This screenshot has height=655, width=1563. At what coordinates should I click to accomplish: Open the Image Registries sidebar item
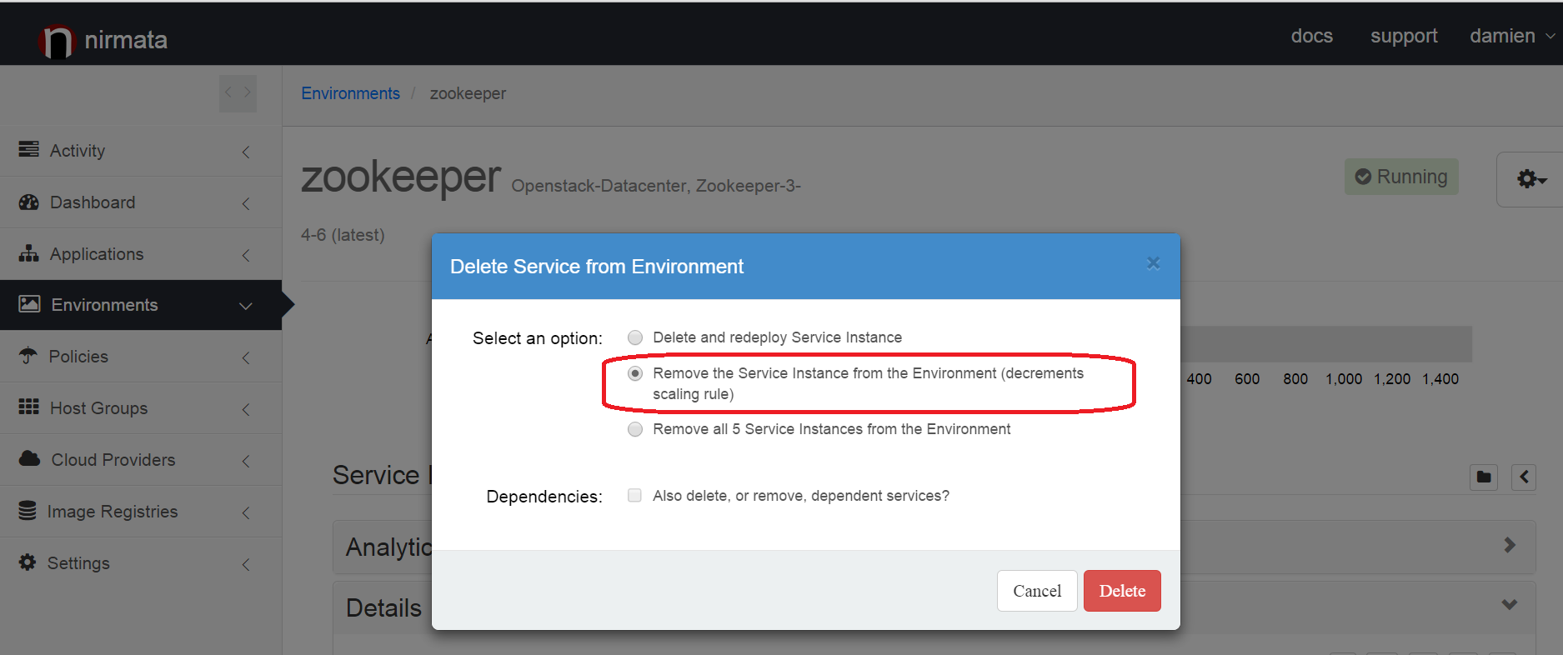141,512
